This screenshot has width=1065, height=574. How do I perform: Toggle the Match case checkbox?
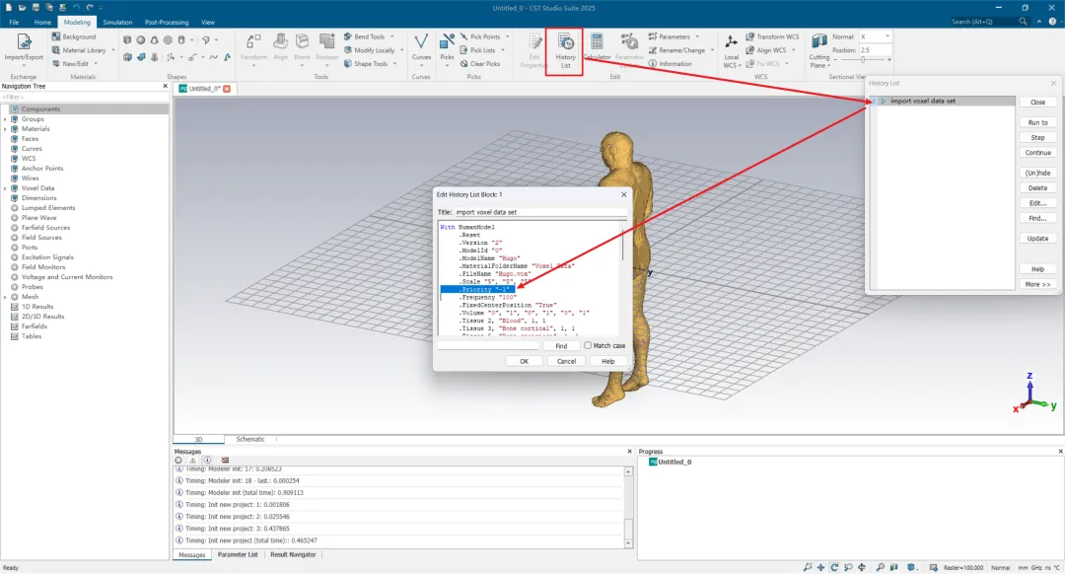click(x=588, y=346)
